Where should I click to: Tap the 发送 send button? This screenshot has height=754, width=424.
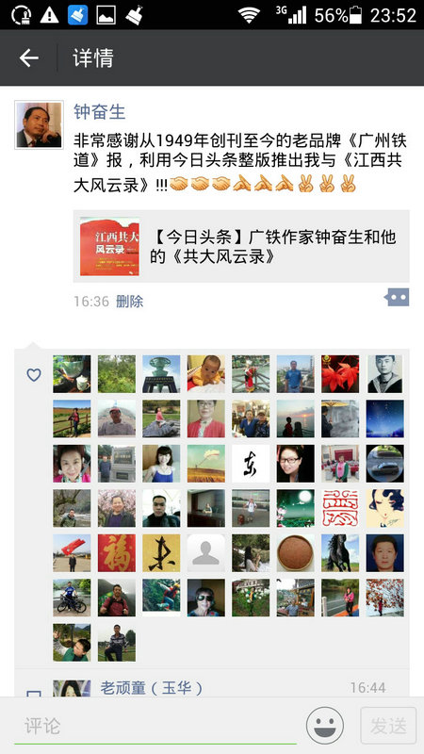(388, 726)
